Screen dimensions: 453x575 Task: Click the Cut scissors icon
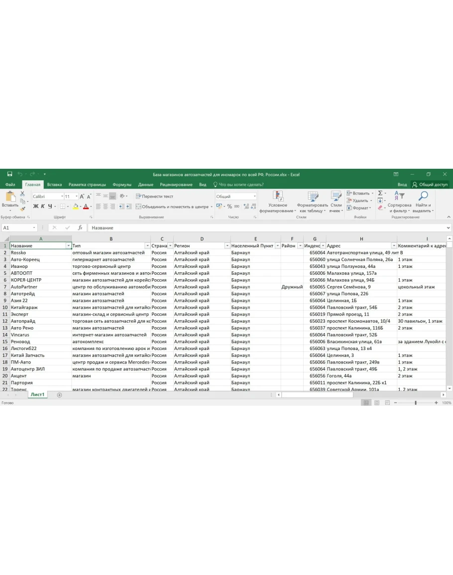tap(22, 194)
